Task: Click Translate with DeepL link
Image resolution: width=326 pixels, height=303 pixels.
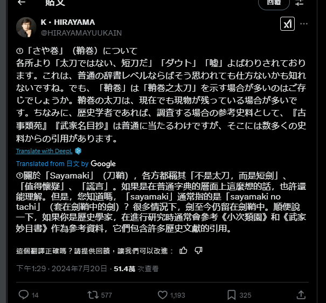Action: tap(44, 151)
